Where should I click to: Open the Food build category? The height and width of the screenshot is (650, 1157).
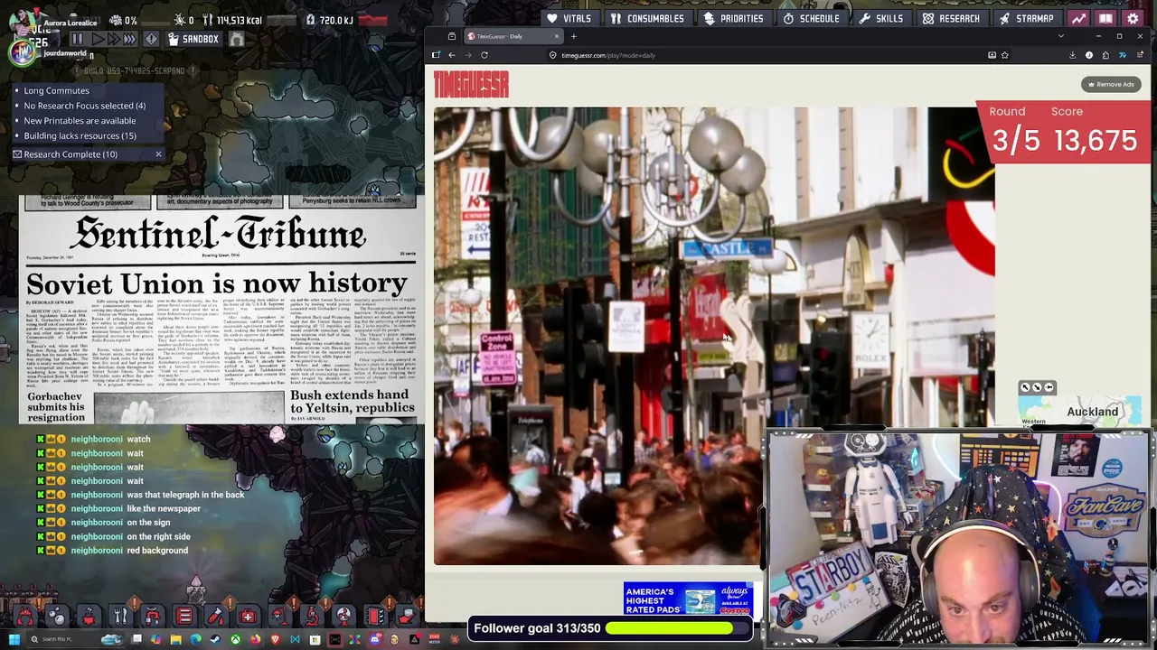pyautogui.click(x=120, y=617)
